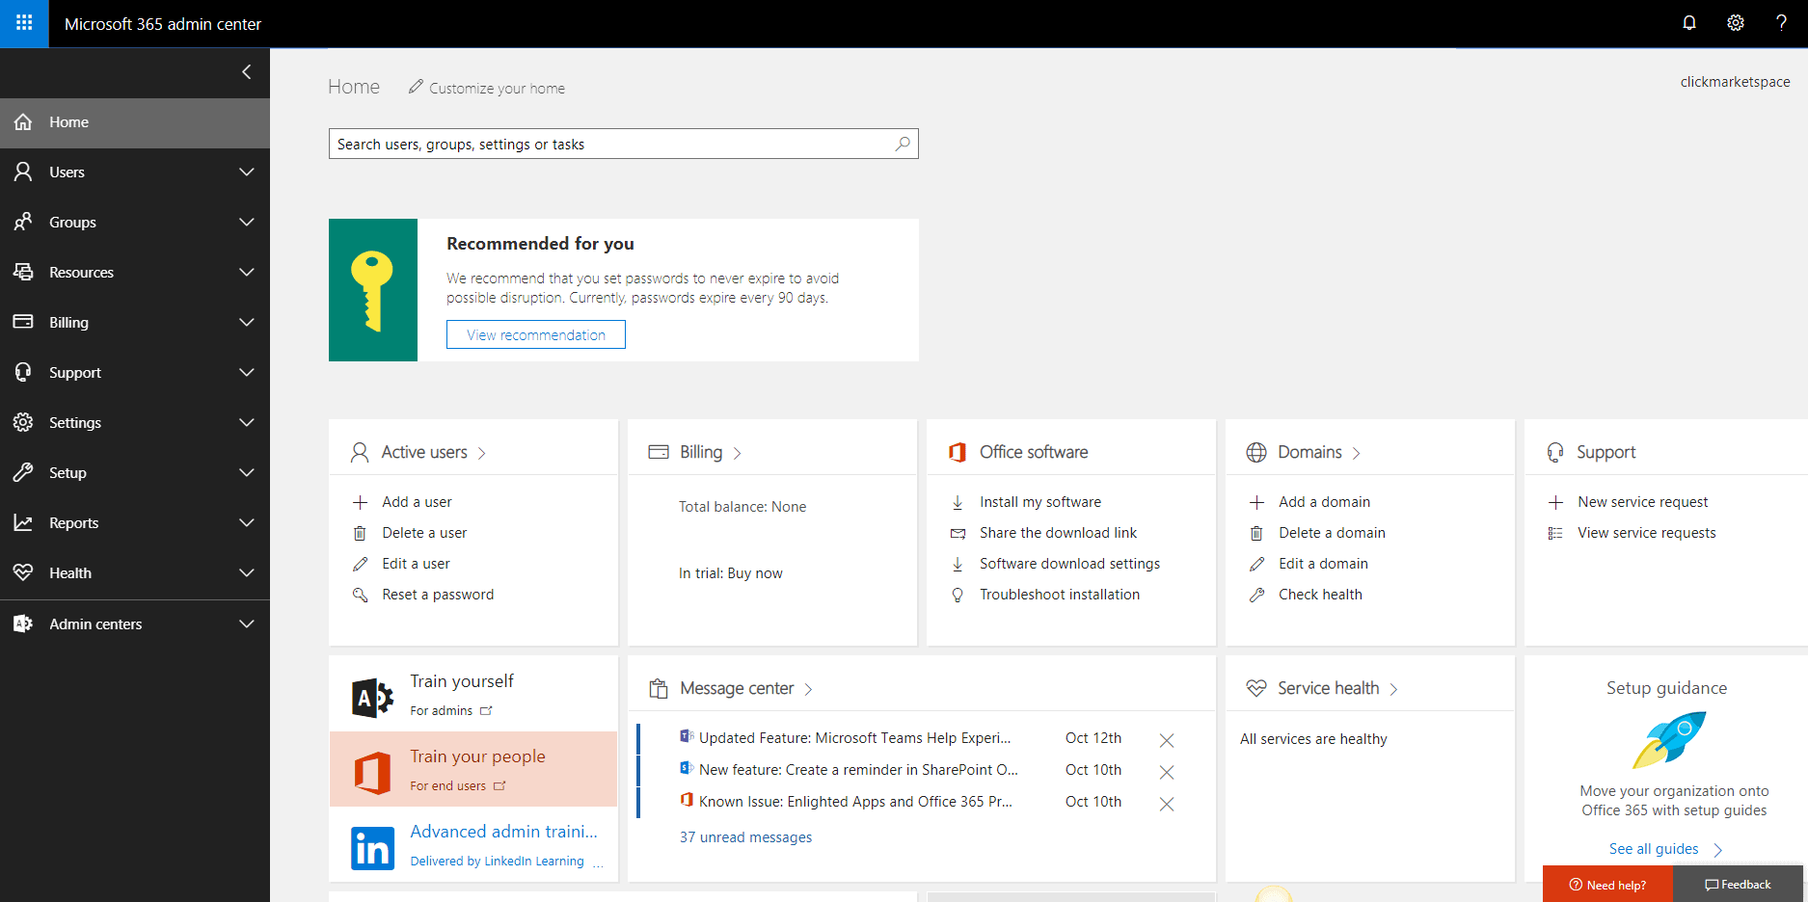Click Add a user
This screenshot has height=902, width=1808.
(417, 502)
